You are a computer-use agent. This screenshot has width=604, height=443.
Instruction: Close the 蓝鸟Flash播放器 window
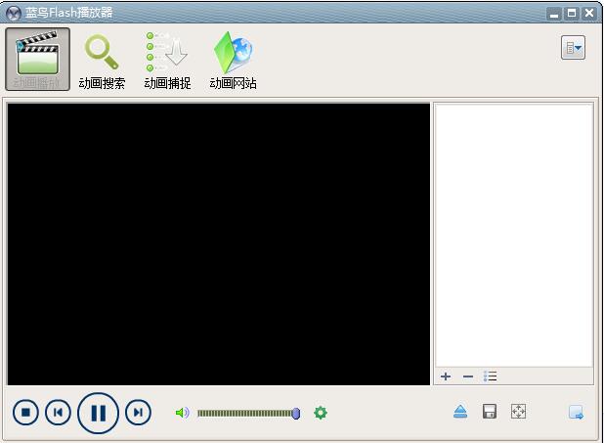click(589, 14)
